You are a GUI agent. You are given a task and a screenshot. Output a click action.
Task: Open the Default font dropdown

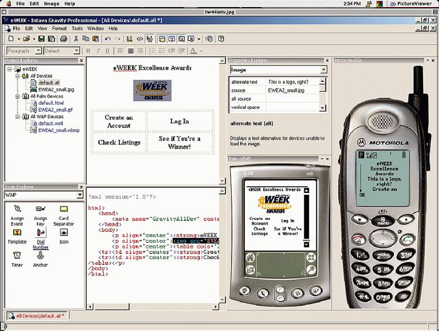(77, 51)
